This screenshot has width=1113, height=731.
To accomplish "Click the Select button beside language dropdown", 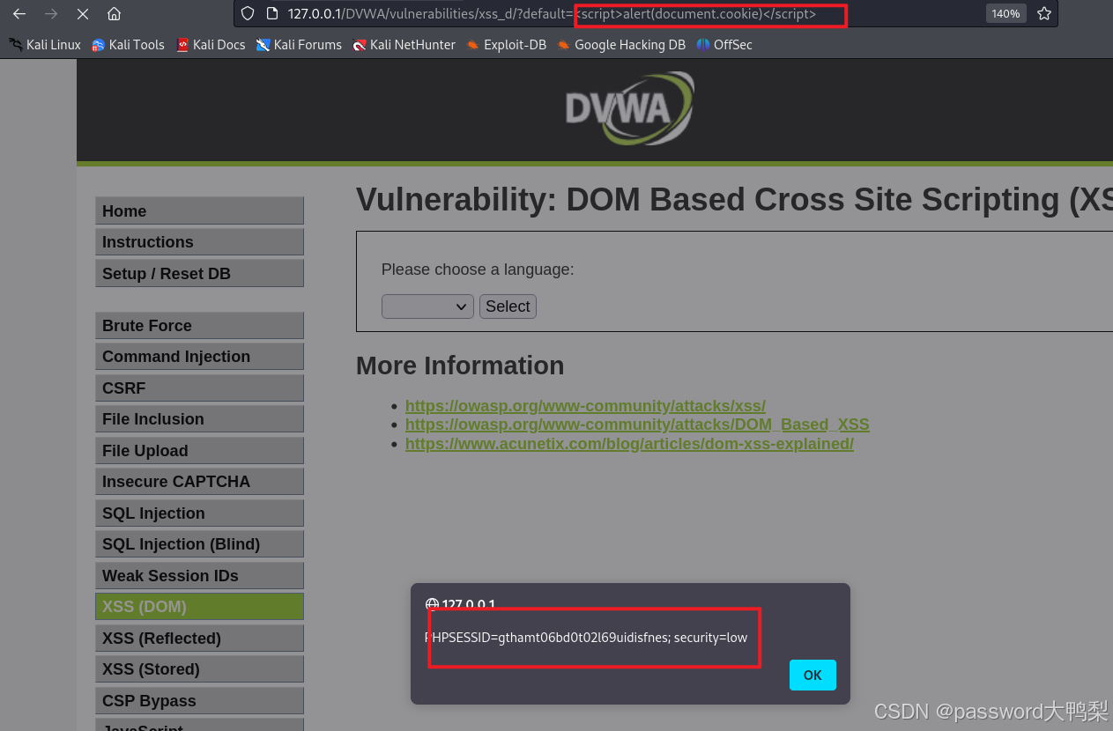I will (508, 306).
